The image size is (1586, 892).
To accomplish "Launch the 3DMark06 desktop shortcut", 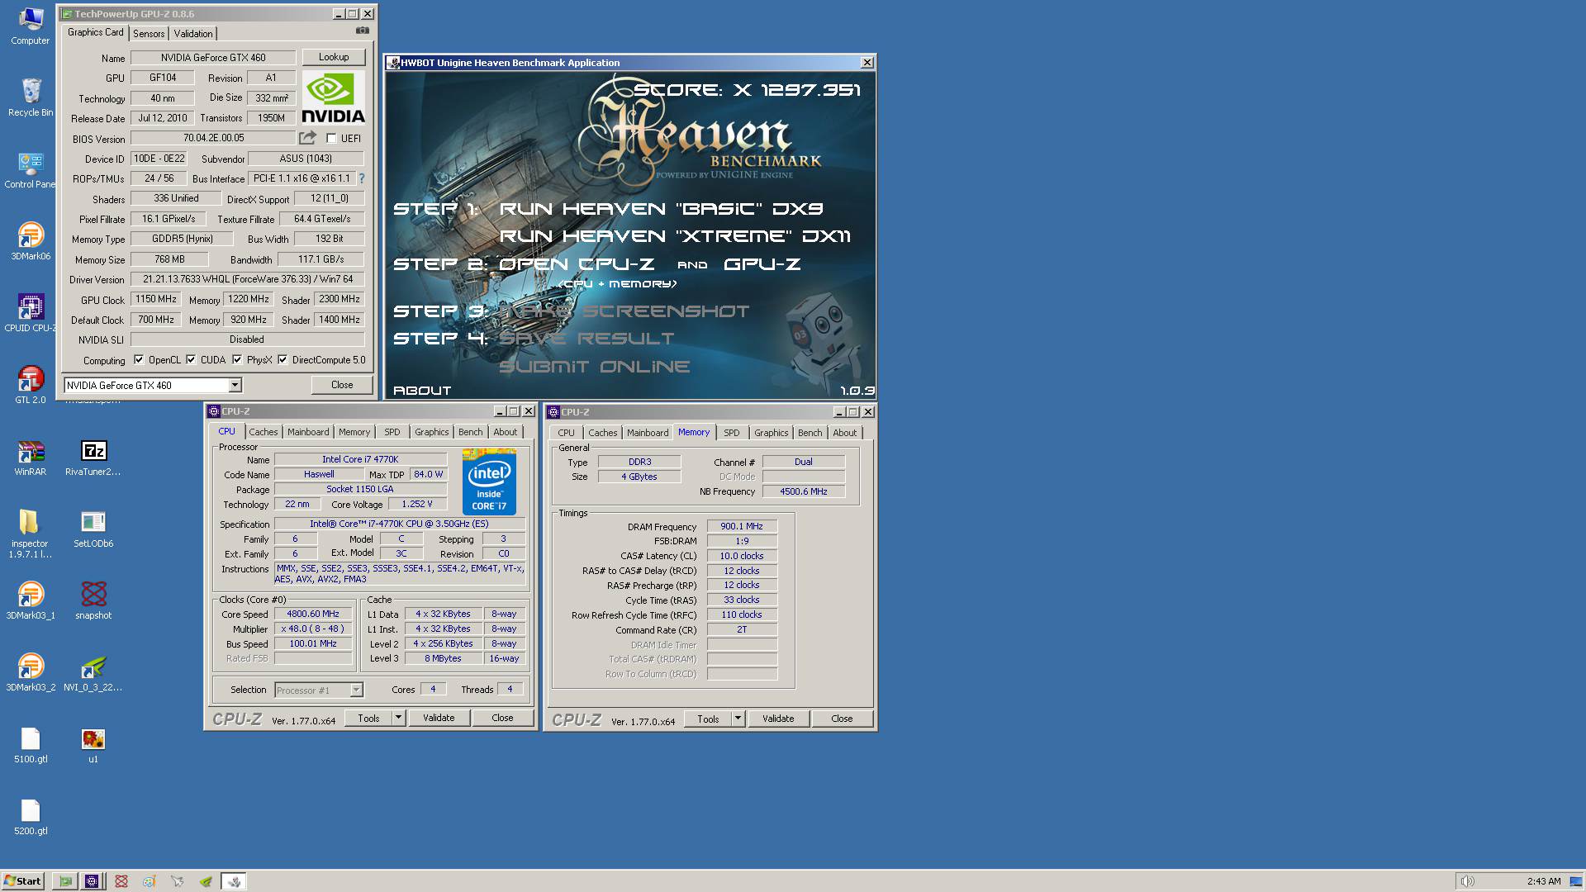I will click(x=31, y=241).
